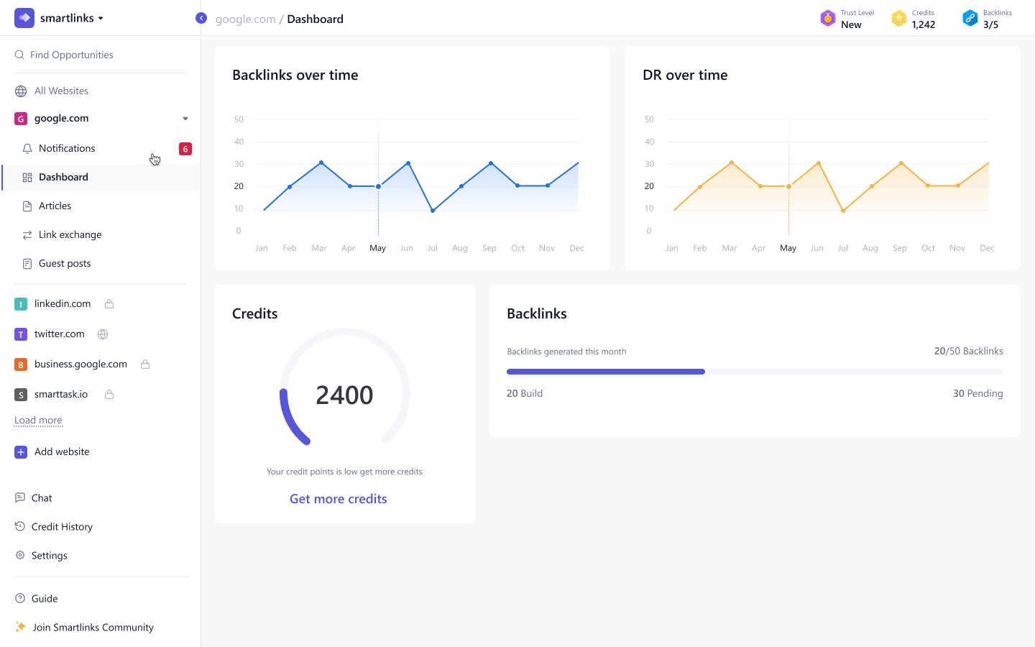1035x647 pixels.
Task: Click Load more to show additional websites
Action: [x=37, y=420]
